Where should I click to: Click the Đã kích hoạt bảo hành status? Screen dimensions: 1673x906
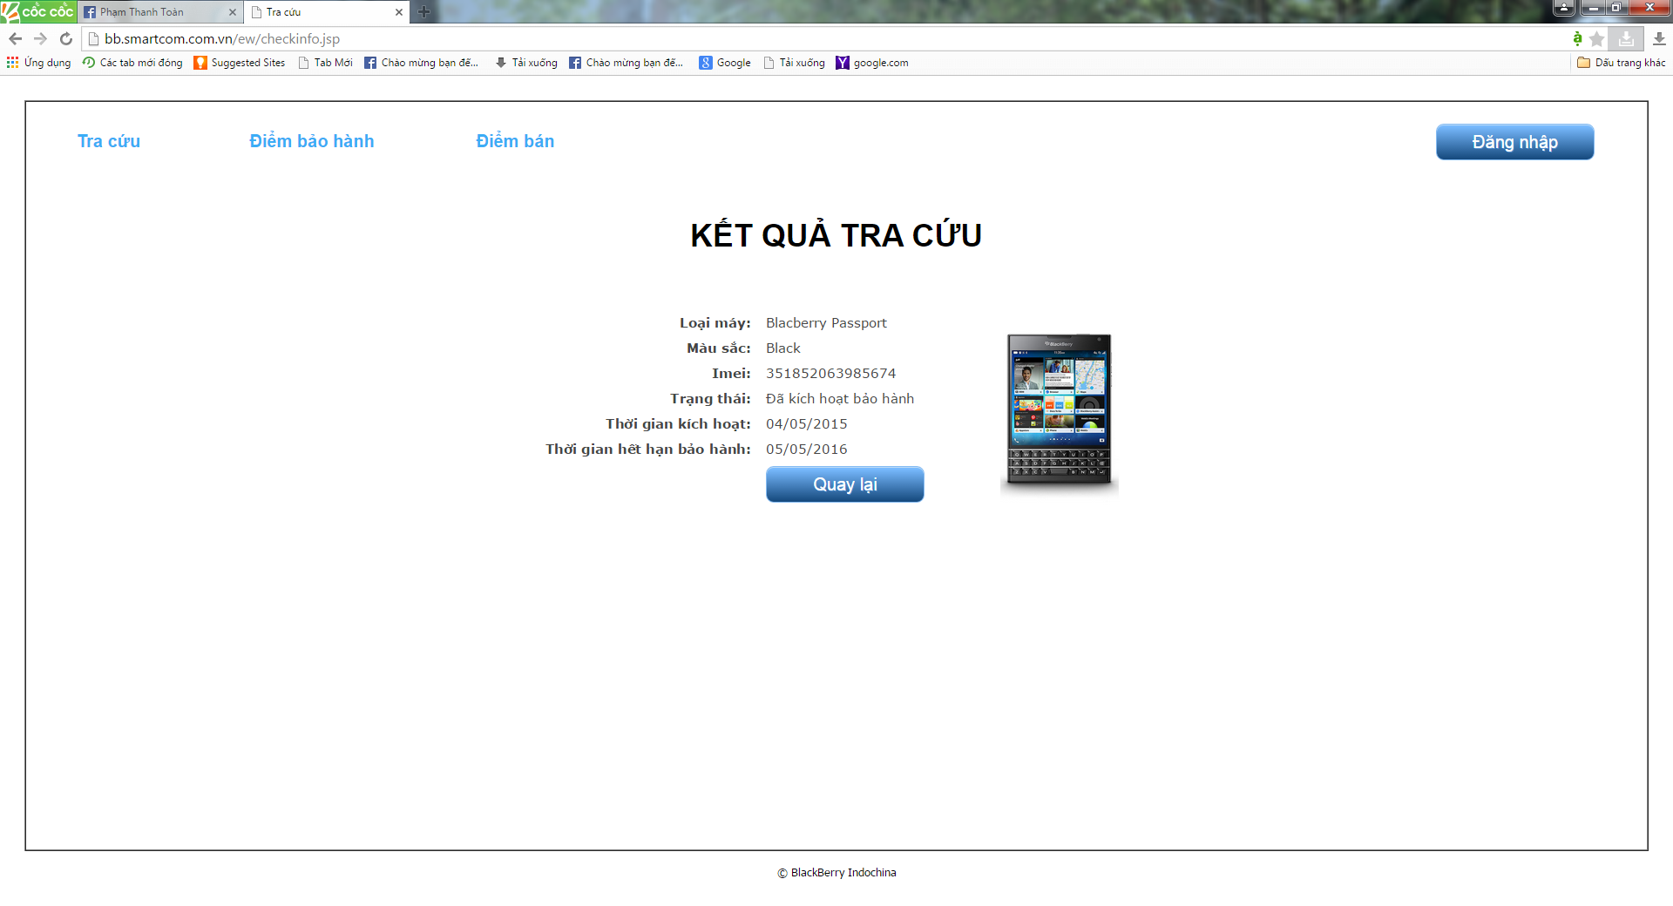point(840,399)
